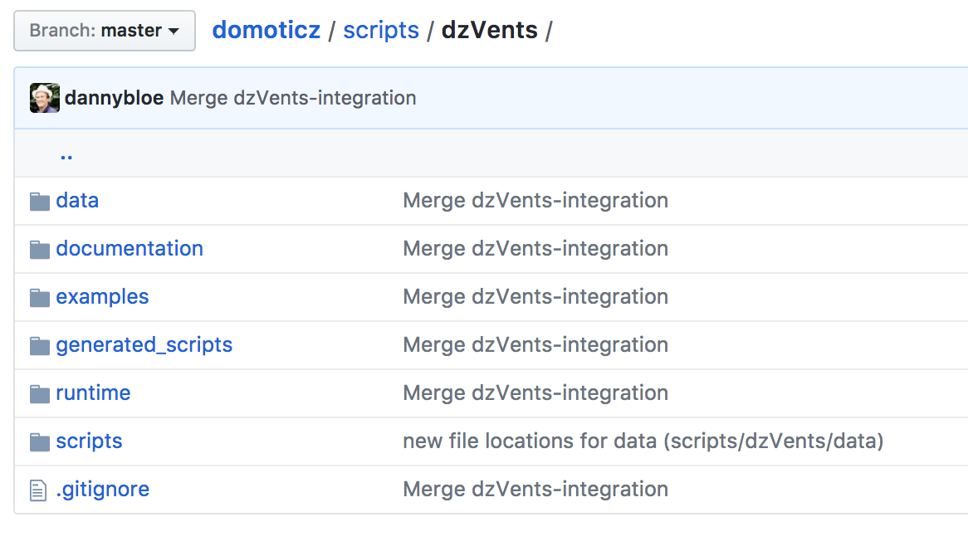
Task: Click the file icon beside .gitignore
Action: pyautogui.click(x=38, y=490)
